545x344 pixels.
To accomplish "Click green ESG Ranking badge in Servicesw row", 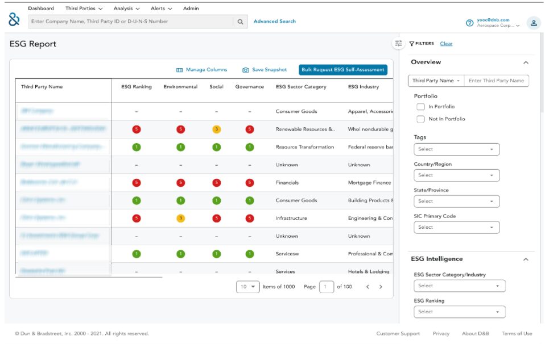I will (137, 254).
